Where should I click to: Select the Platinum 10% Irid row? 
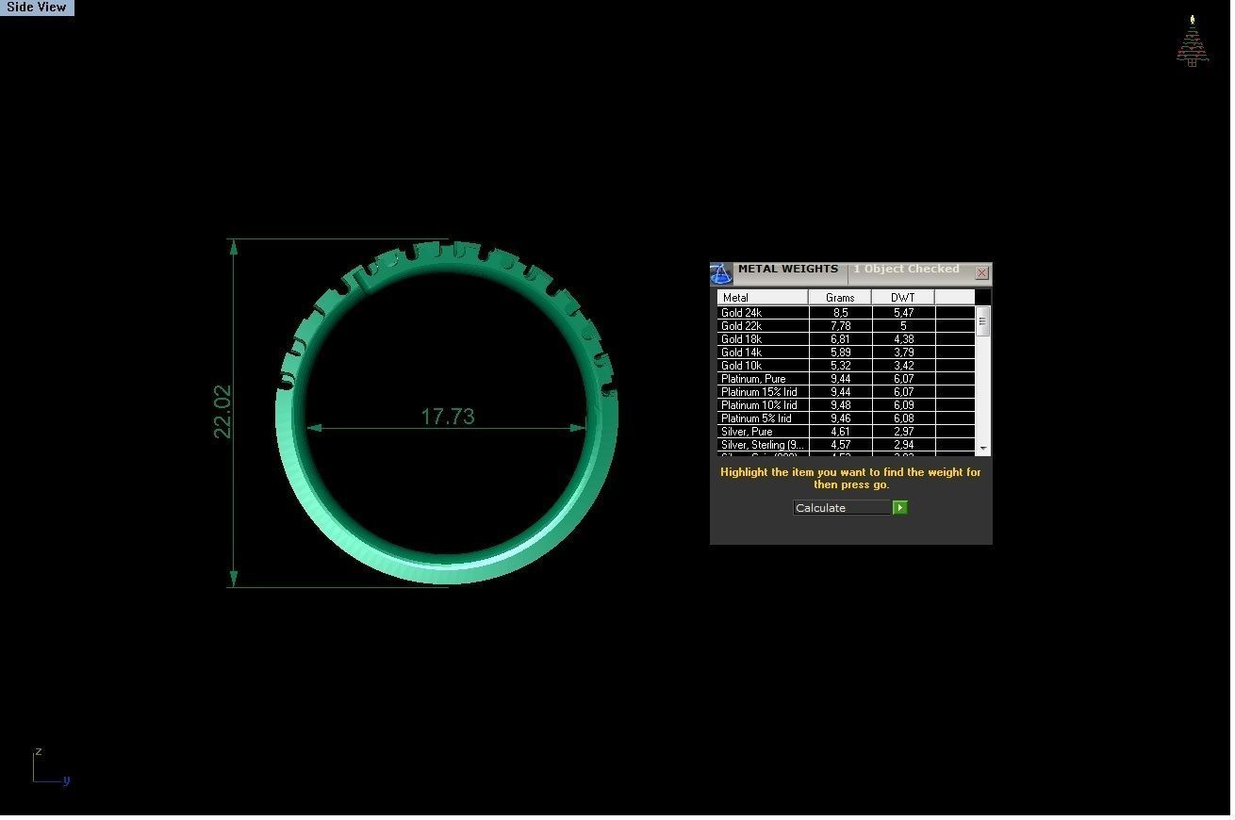click(846, 405)
